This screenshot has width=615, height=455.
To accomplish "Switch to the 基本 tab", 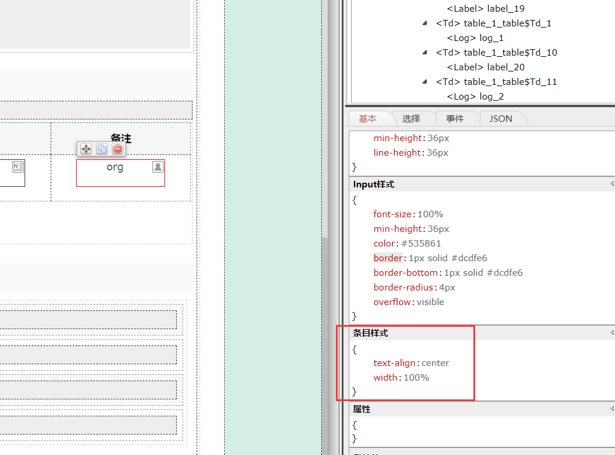I will 367,118.
